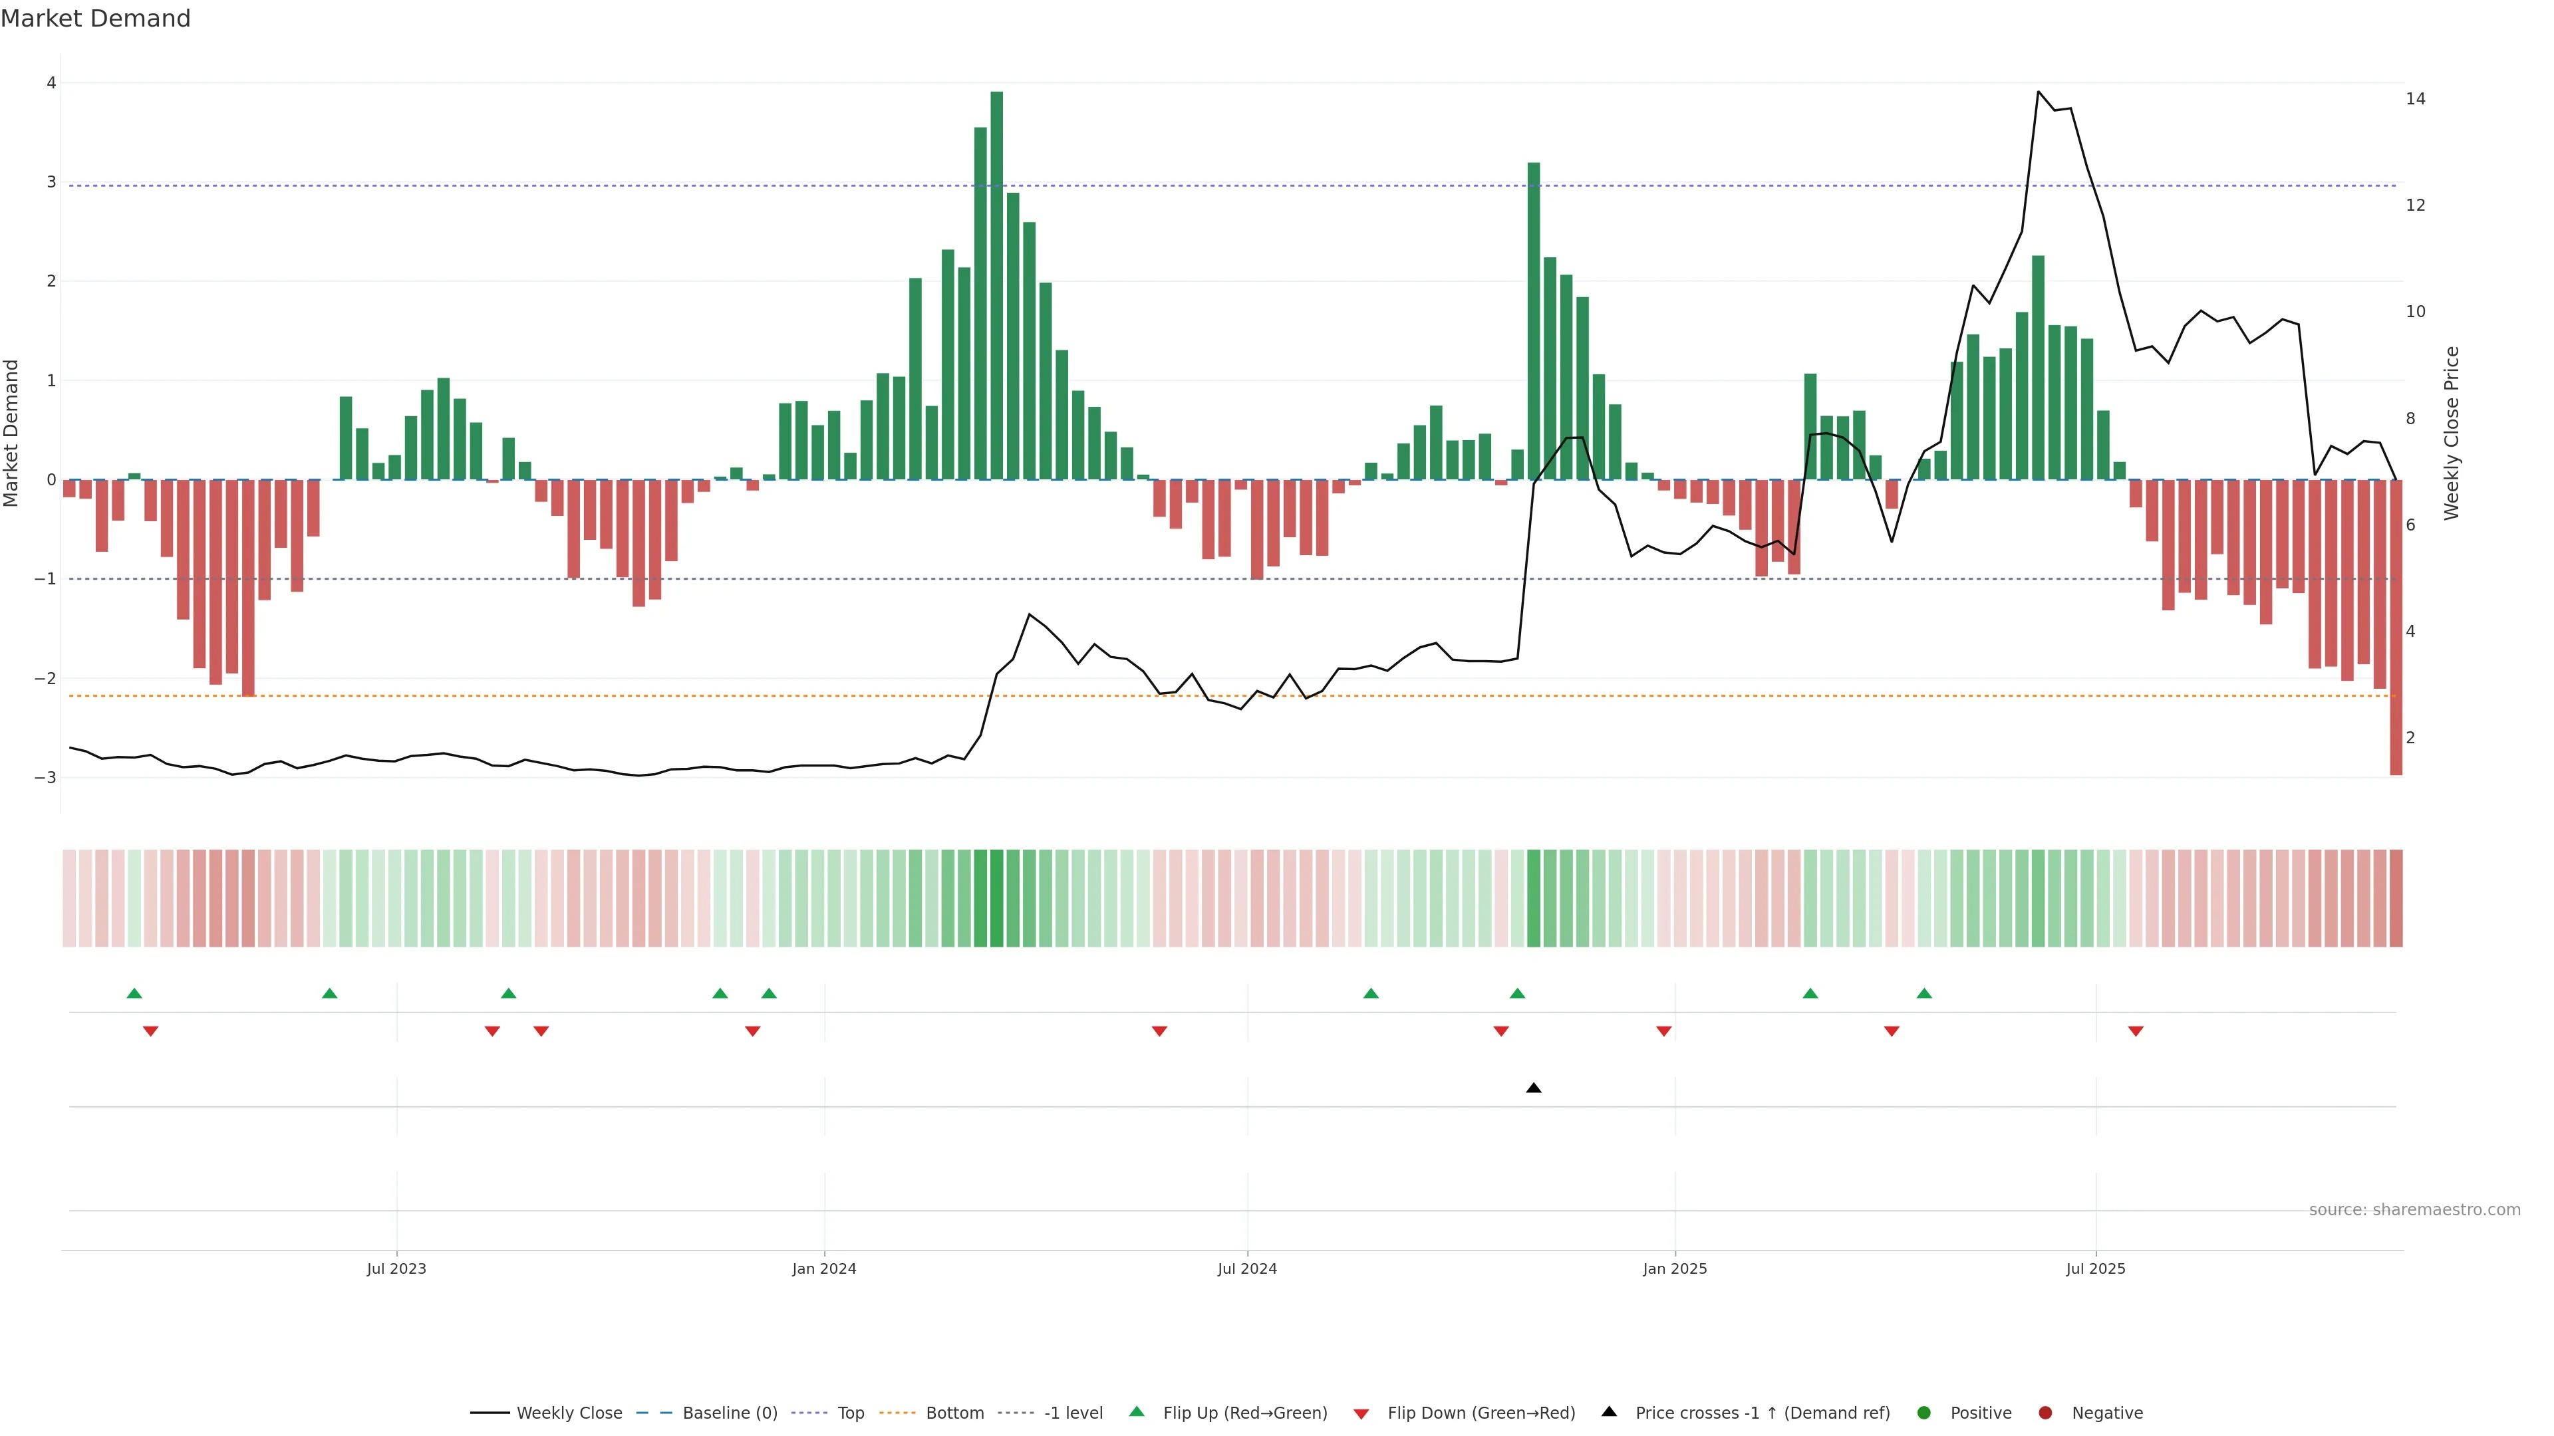Click the last red flip-down marker after Jul 2025
Viewport: 2554px width, 1436px height.
[x=2136, y=1032]
